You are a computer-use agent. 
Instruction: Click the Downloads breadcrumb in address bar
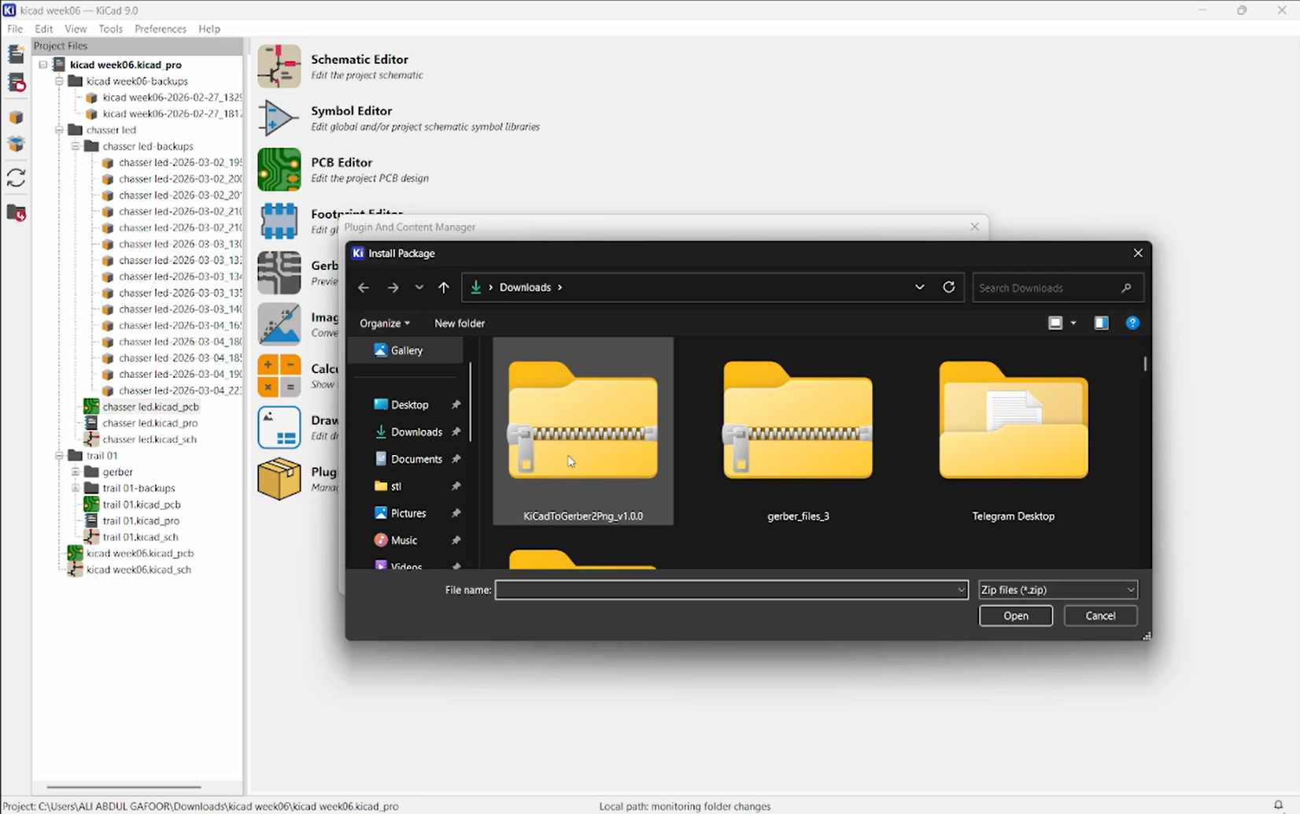(x=525, y=287)
